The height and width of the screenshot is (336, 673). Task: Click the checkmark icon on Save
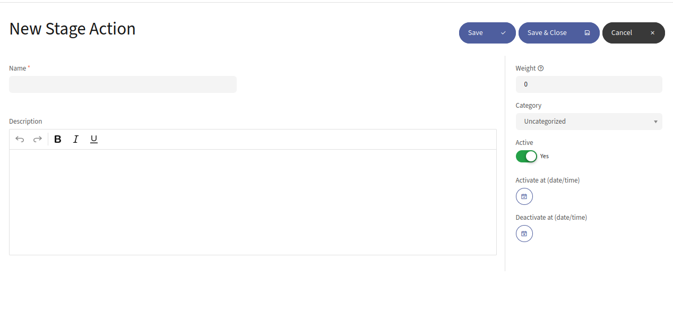tap(503, 33)
